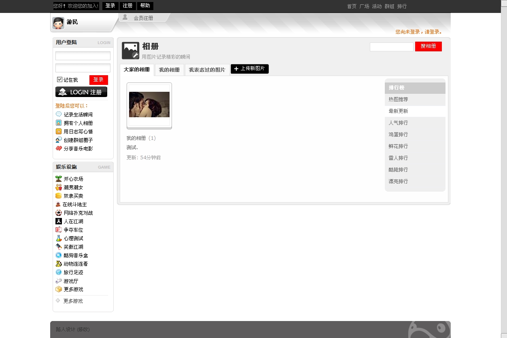Click the 笑傲江湖 sword icon
Viewport: 507px width, 338px height.
click(59, 247)
